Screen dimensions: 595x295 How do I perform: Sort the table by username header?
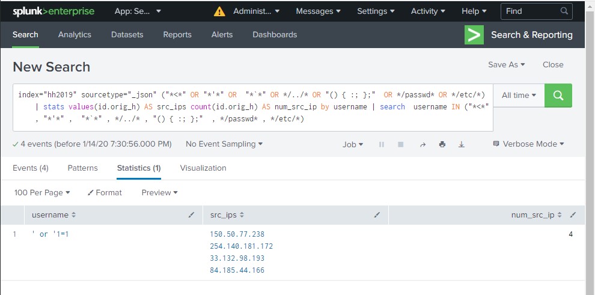pos(53,214)
